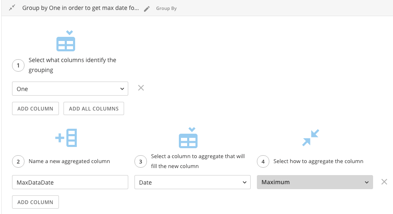
Task: Remove the One grouping column with X
Action: coord(141,88)
